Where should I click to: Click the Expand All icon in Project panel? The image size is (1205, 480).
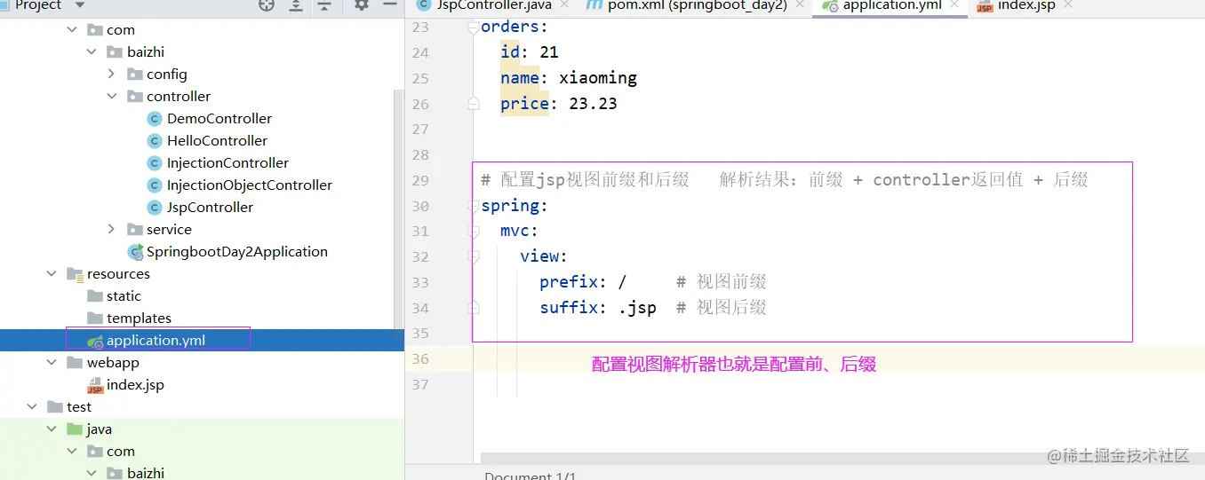pyautogui.click(x=296, y=4)
